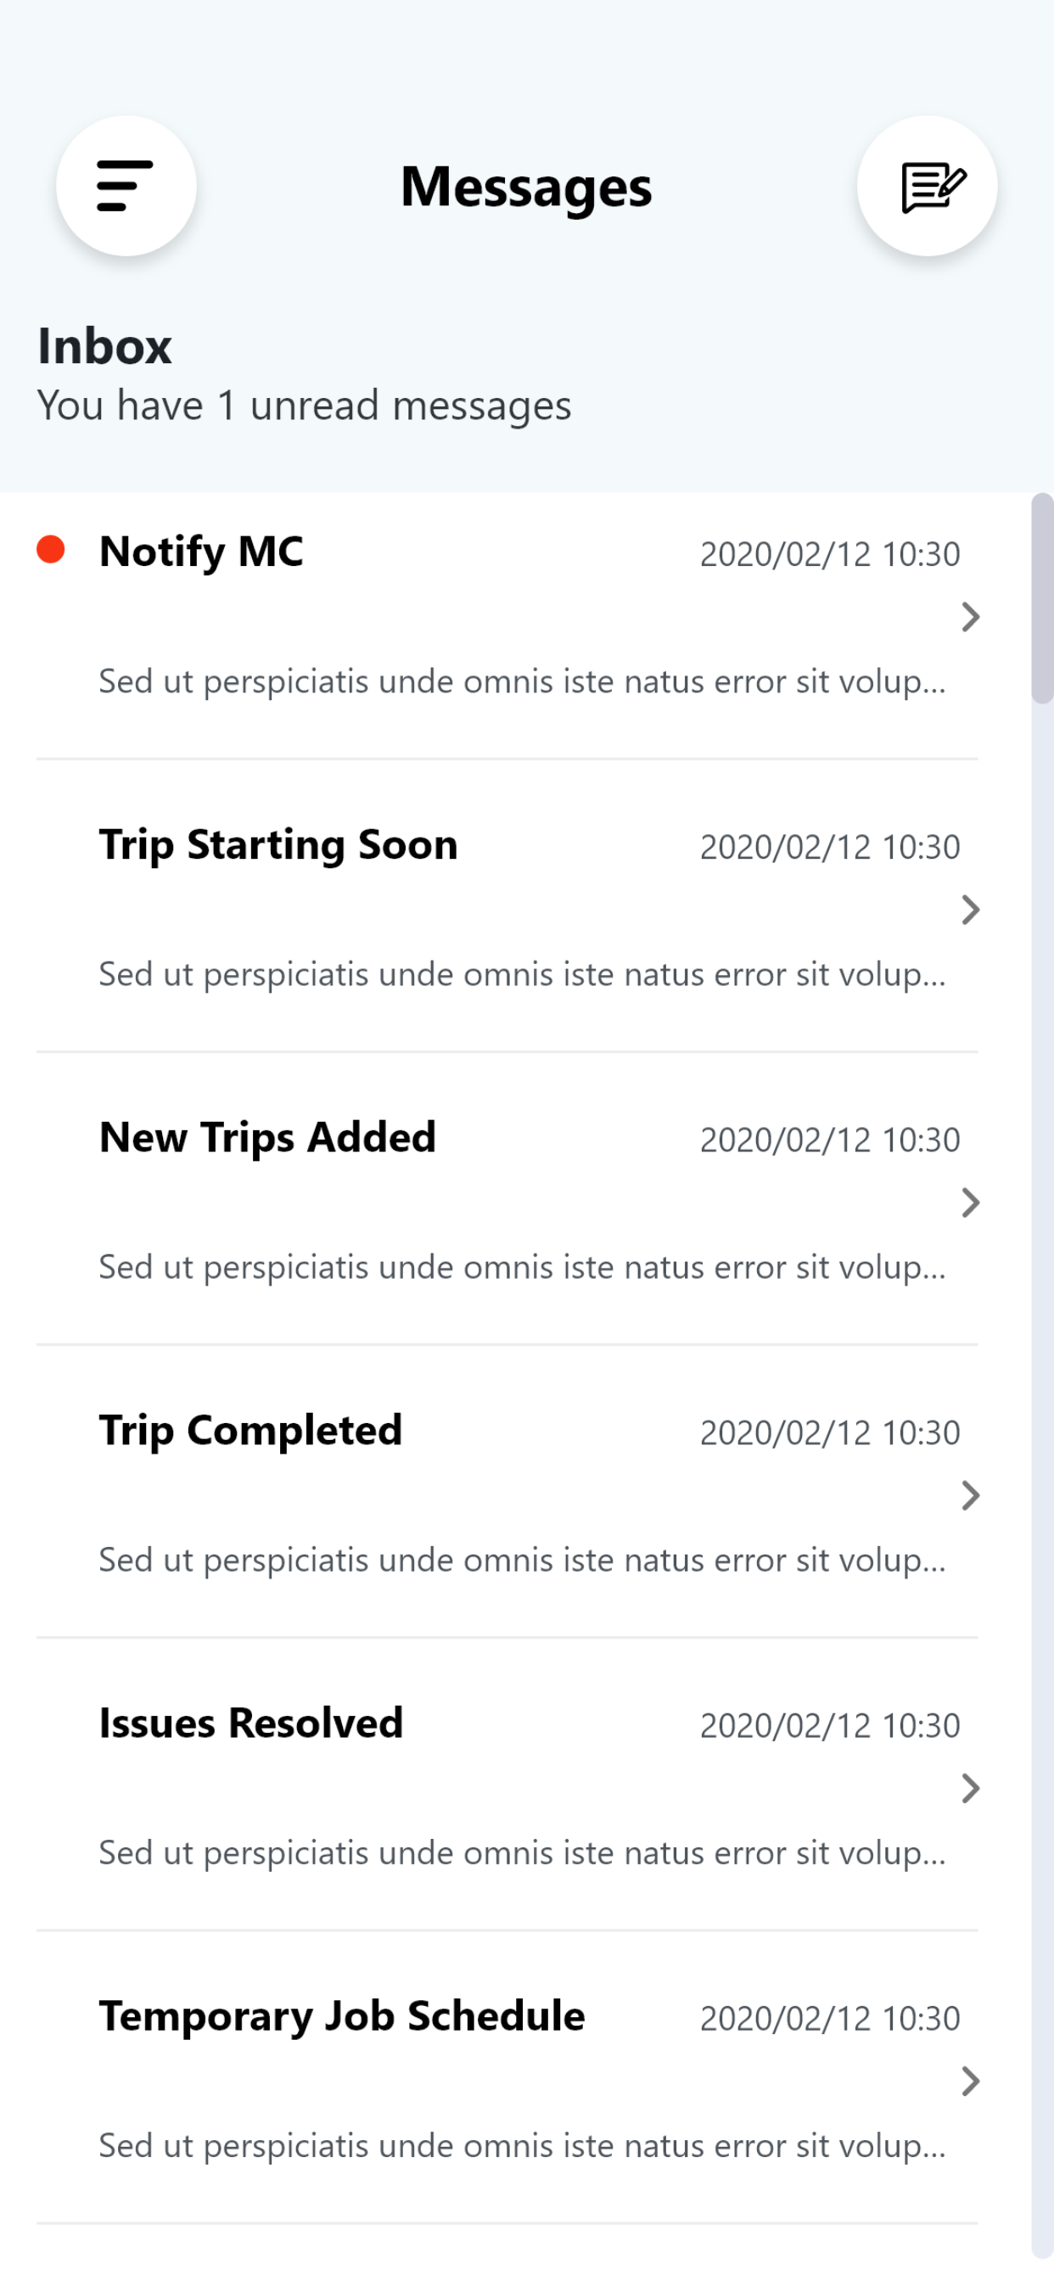Image resolution: width=1054 pixels, height=2281 pixels.
Task: Expand the Notify MC message chevron
Action: coord(971,617)
